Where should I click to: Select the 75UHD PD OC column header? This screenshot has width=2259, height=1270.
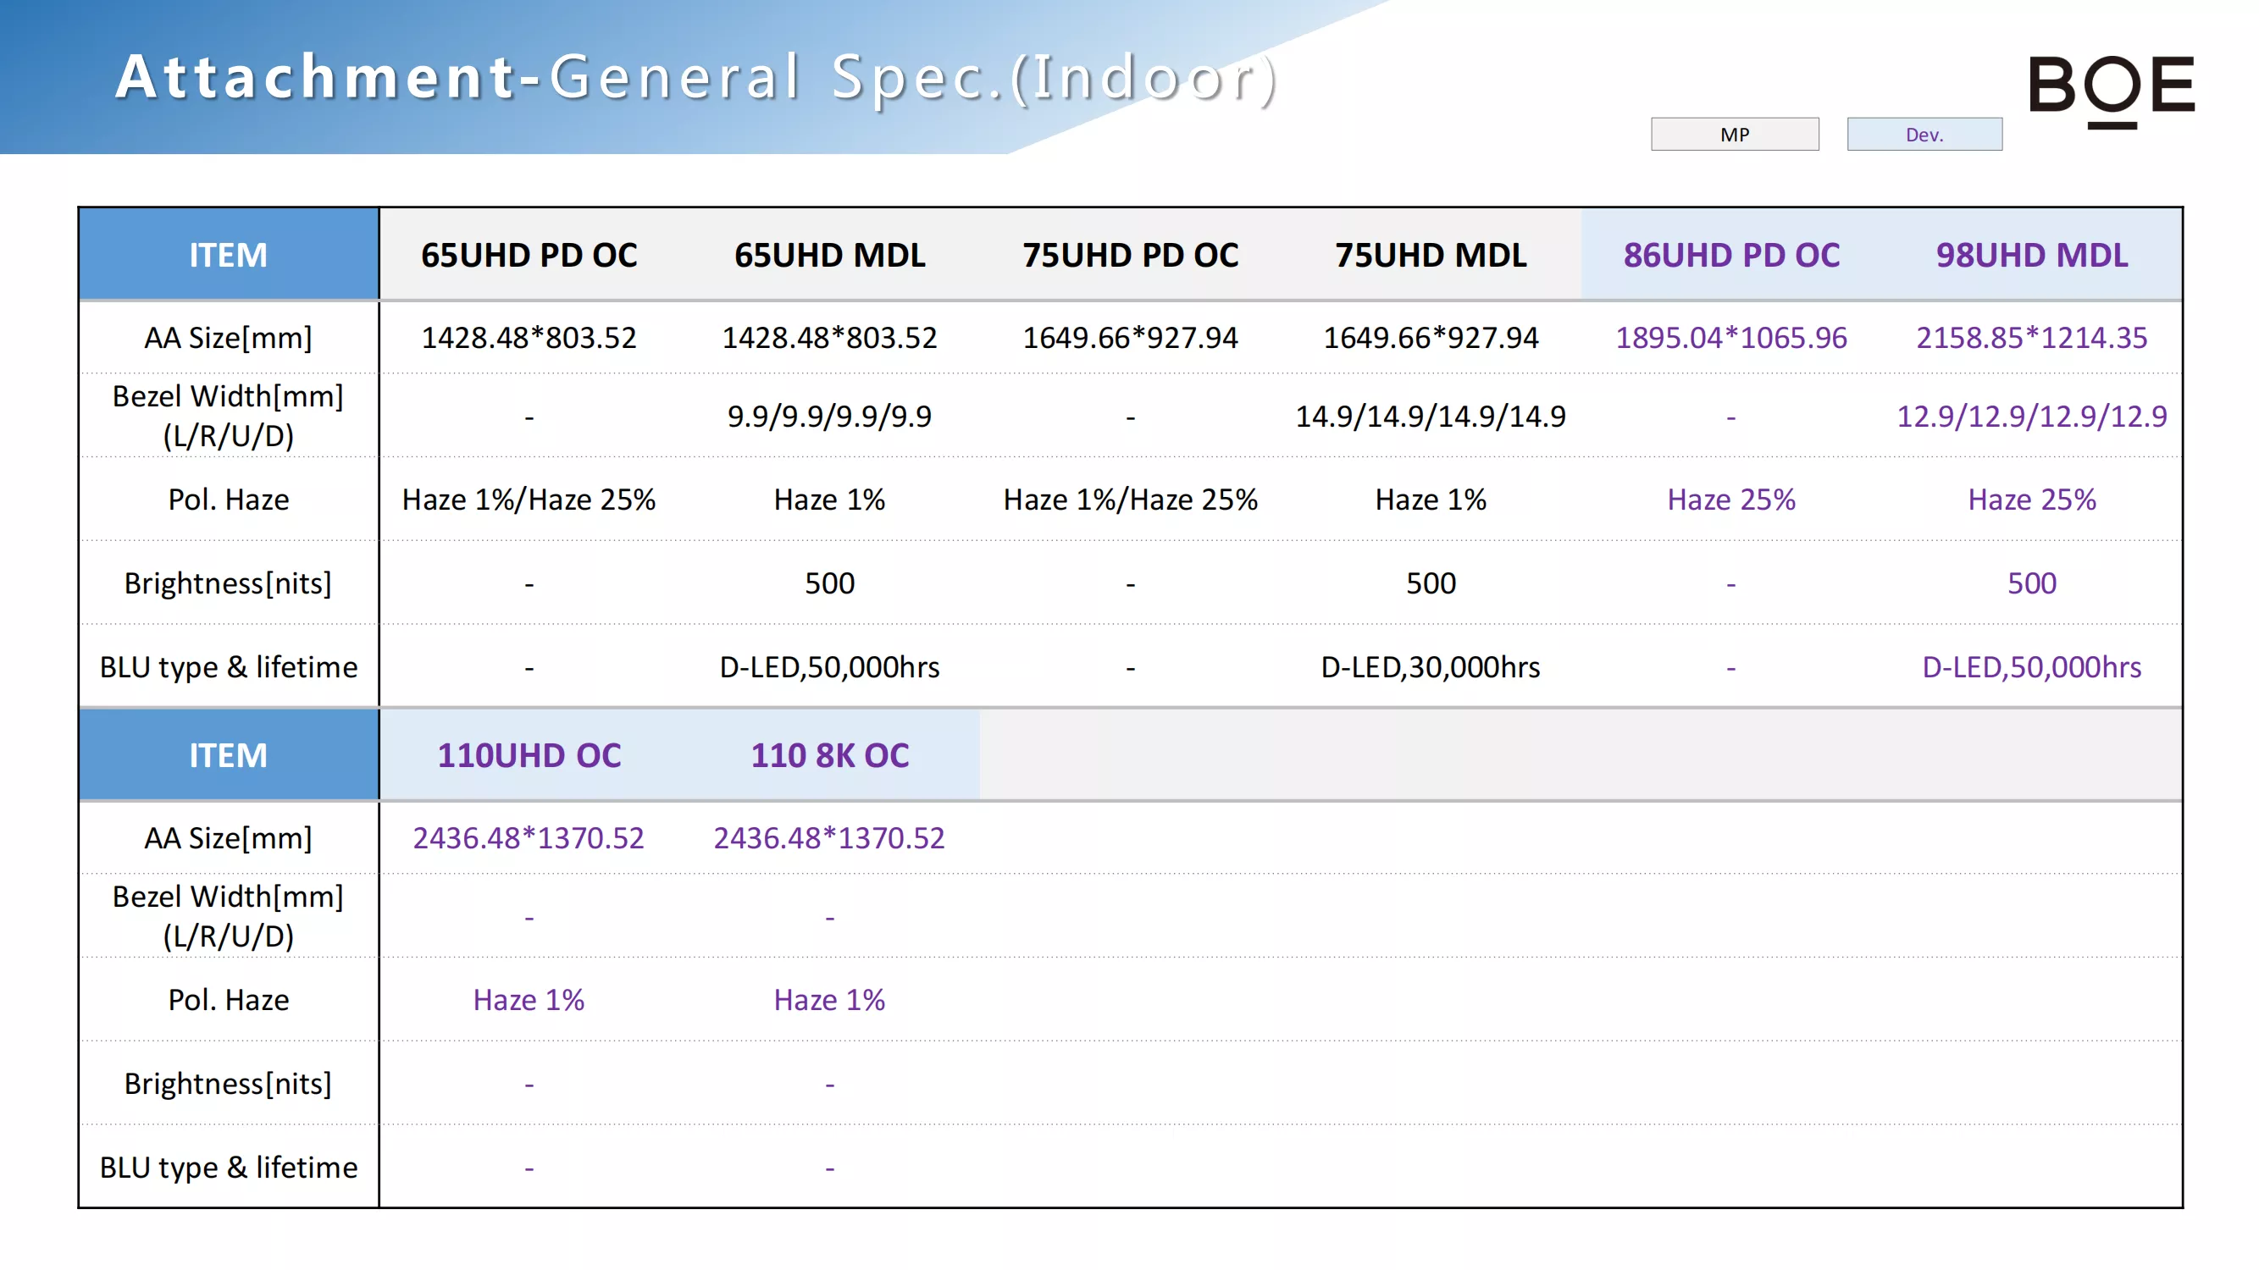click(1131, 255)
